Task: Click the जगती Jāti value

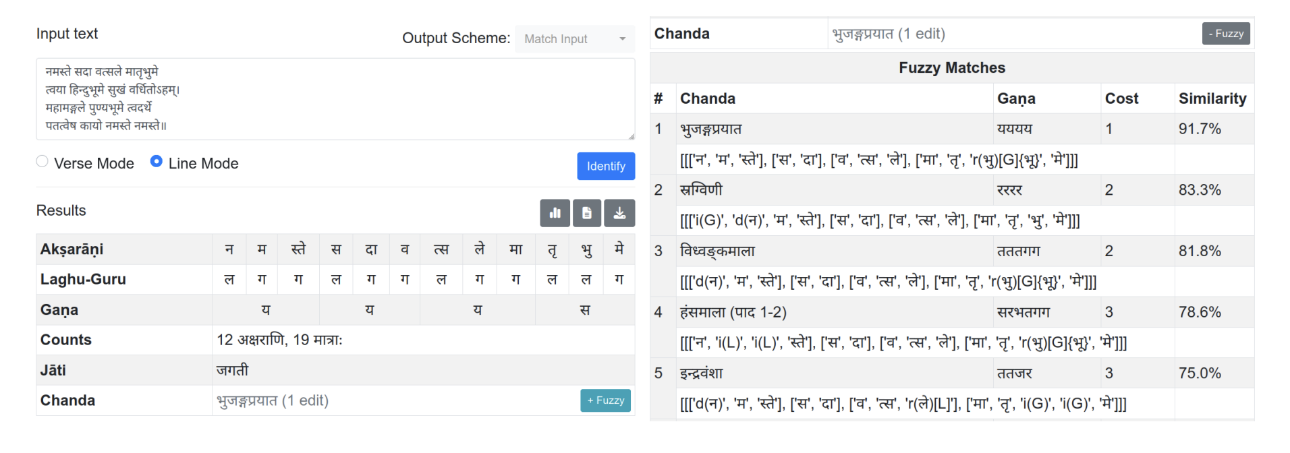Action: point(232,370)
